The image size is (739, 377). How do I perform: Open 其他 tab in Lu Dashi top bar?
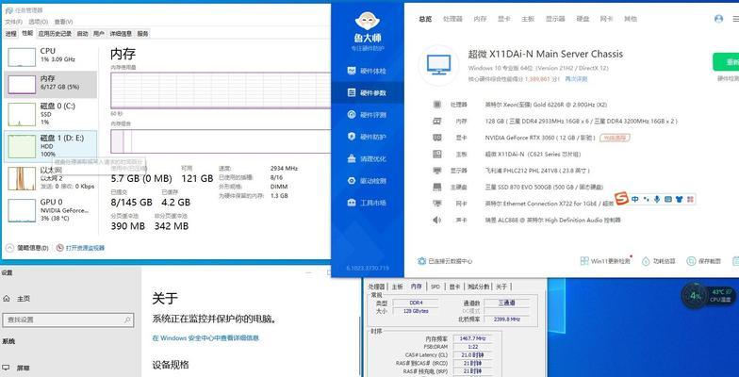630,19
